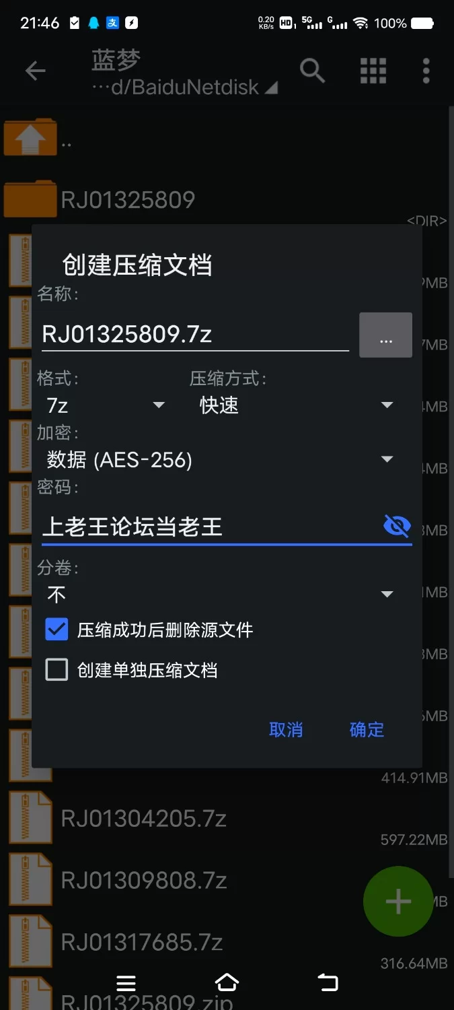
Task: Expand the 加密 AES-256 dropdown
Action: tap(219, 460)
